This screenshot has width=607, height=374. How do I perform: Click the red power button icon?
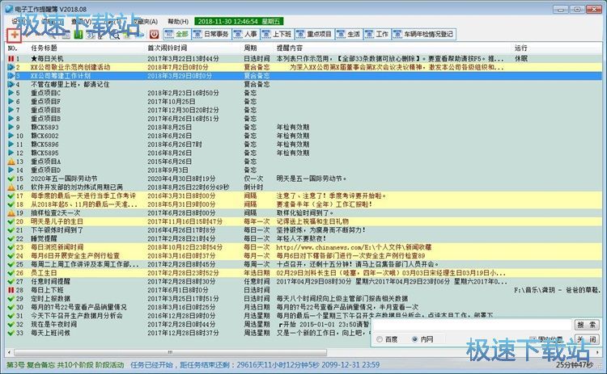pos(154,35)
